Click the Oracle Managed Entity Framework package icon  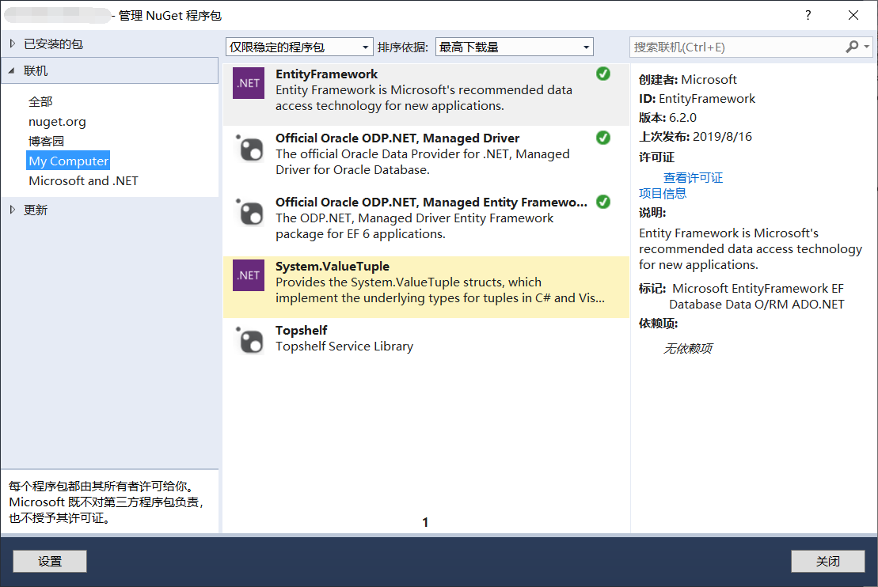click(249, 212)
